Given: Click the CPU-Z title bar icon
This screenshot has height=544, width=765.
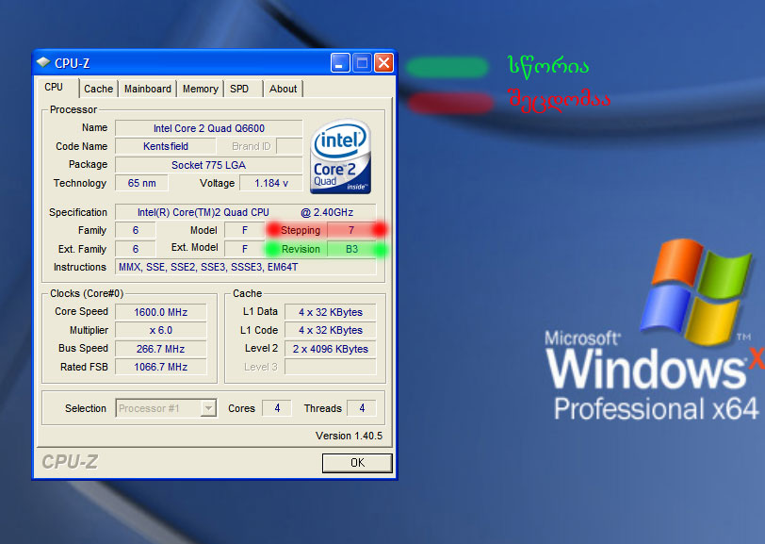Looking at the screenshot, I should pyautogui.click(x=43, y=63).
